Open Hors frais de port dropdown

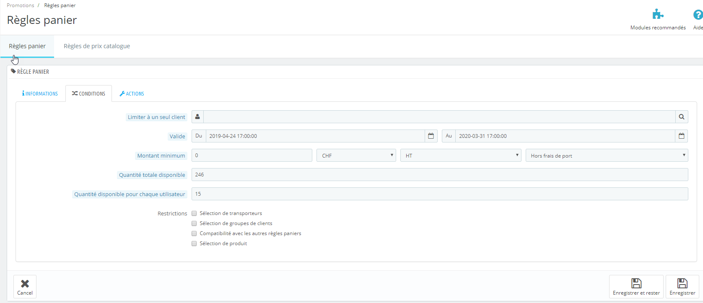tap(607, 155)
